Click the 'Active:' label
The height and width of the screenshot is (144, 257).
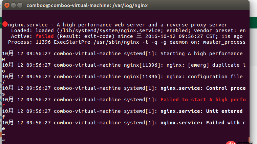point(22,36)
